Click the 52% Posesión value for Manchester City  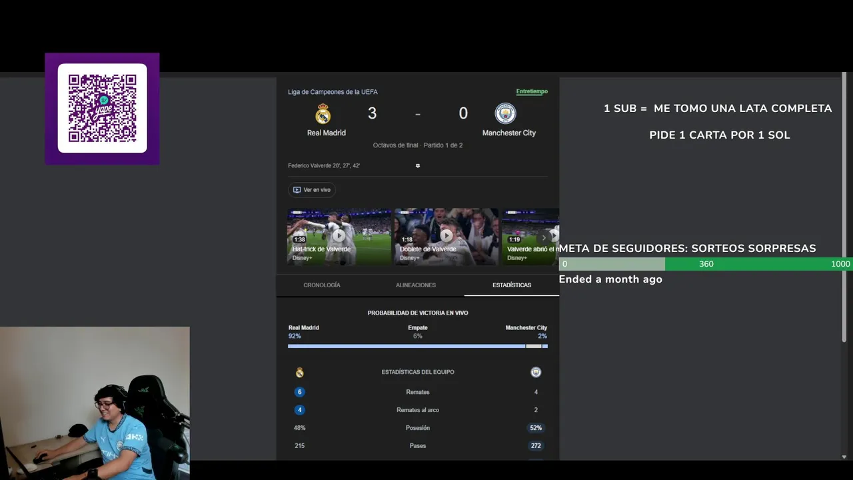(536, 428)
